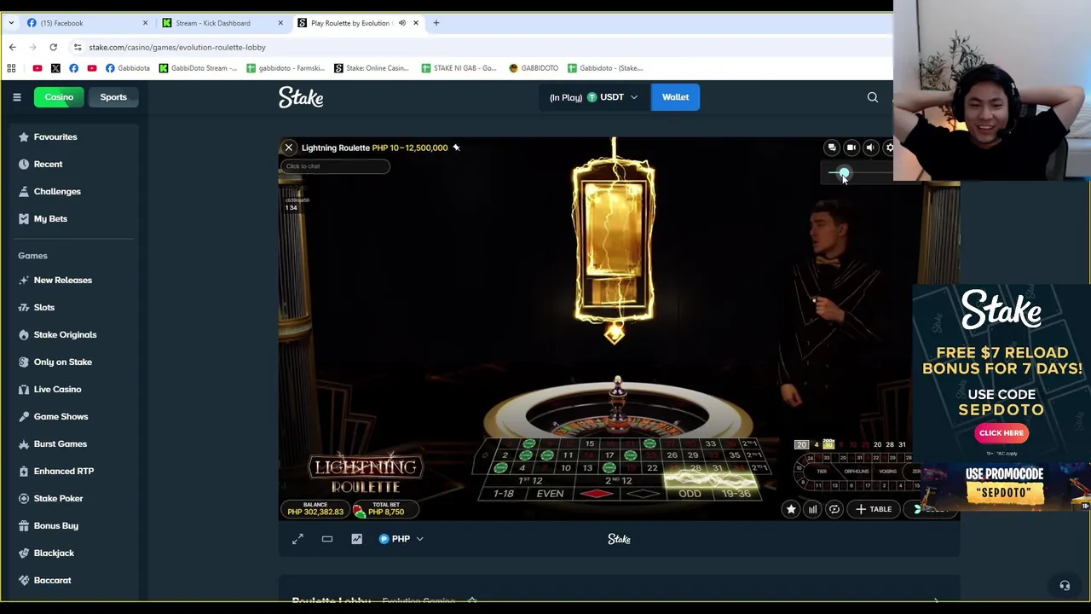The width and height of the screenshot is (1091, 614).
Task: Open browser tab search dropdown arrow
Action: (11, 23)
